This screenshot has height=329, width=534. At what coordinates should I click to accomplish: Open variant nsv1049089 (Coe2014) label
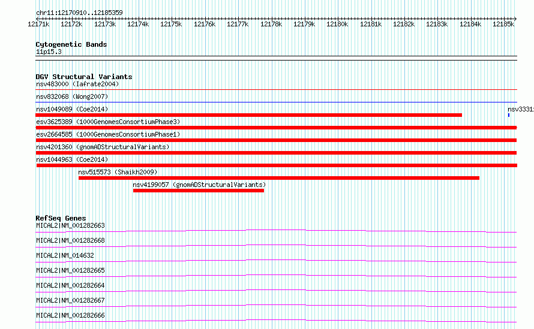click(72, 109)
